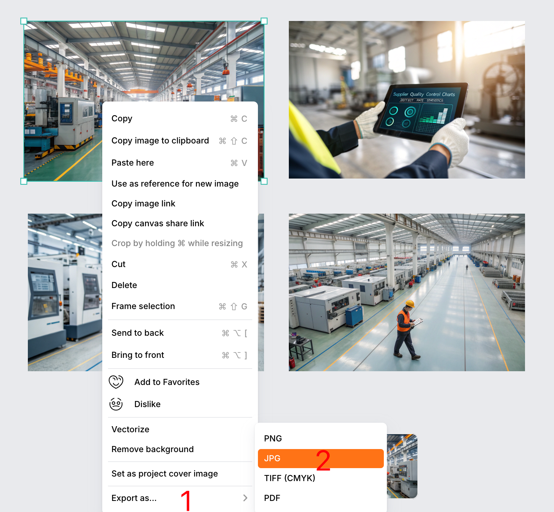This screenshot has width=554, height=512.
Task: Choose Copy canvas share link
Action: pos(158,223)
